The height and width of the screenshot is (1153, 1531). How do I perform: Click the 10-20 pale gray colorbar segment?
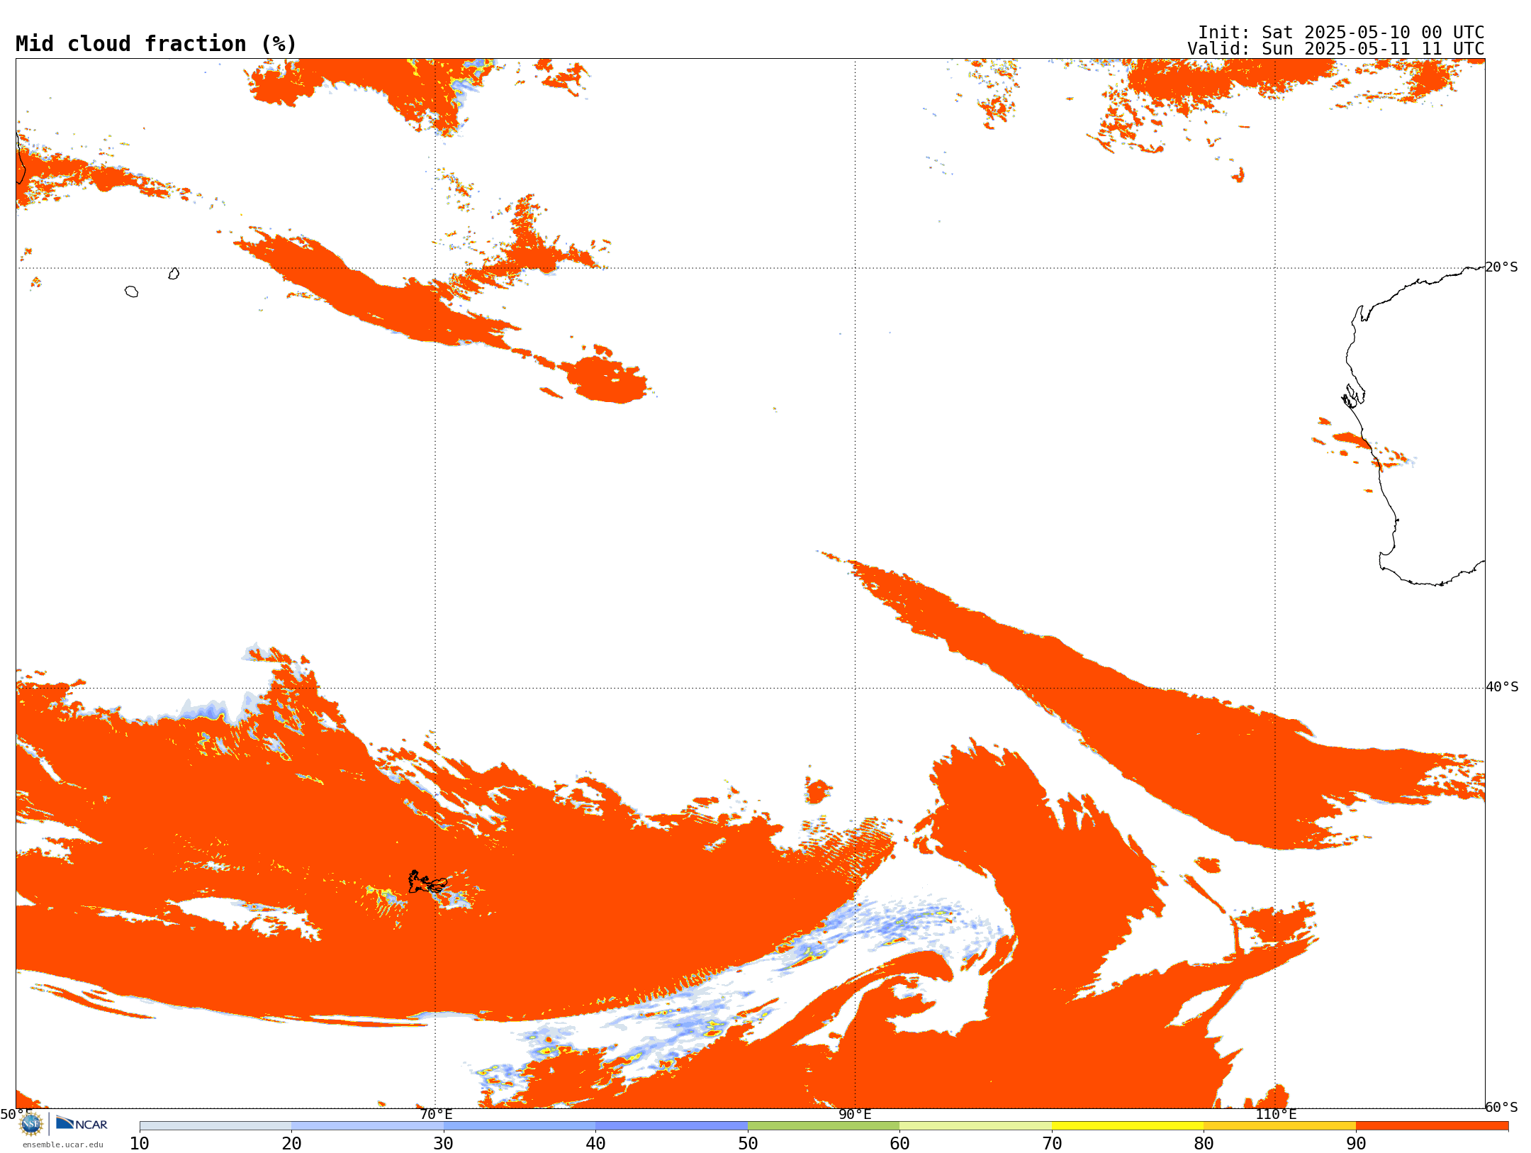pyautogui.click(x=215, y=1126)
